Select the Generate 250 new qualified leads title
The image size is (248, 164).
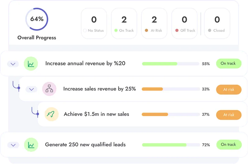click(86, 144)
